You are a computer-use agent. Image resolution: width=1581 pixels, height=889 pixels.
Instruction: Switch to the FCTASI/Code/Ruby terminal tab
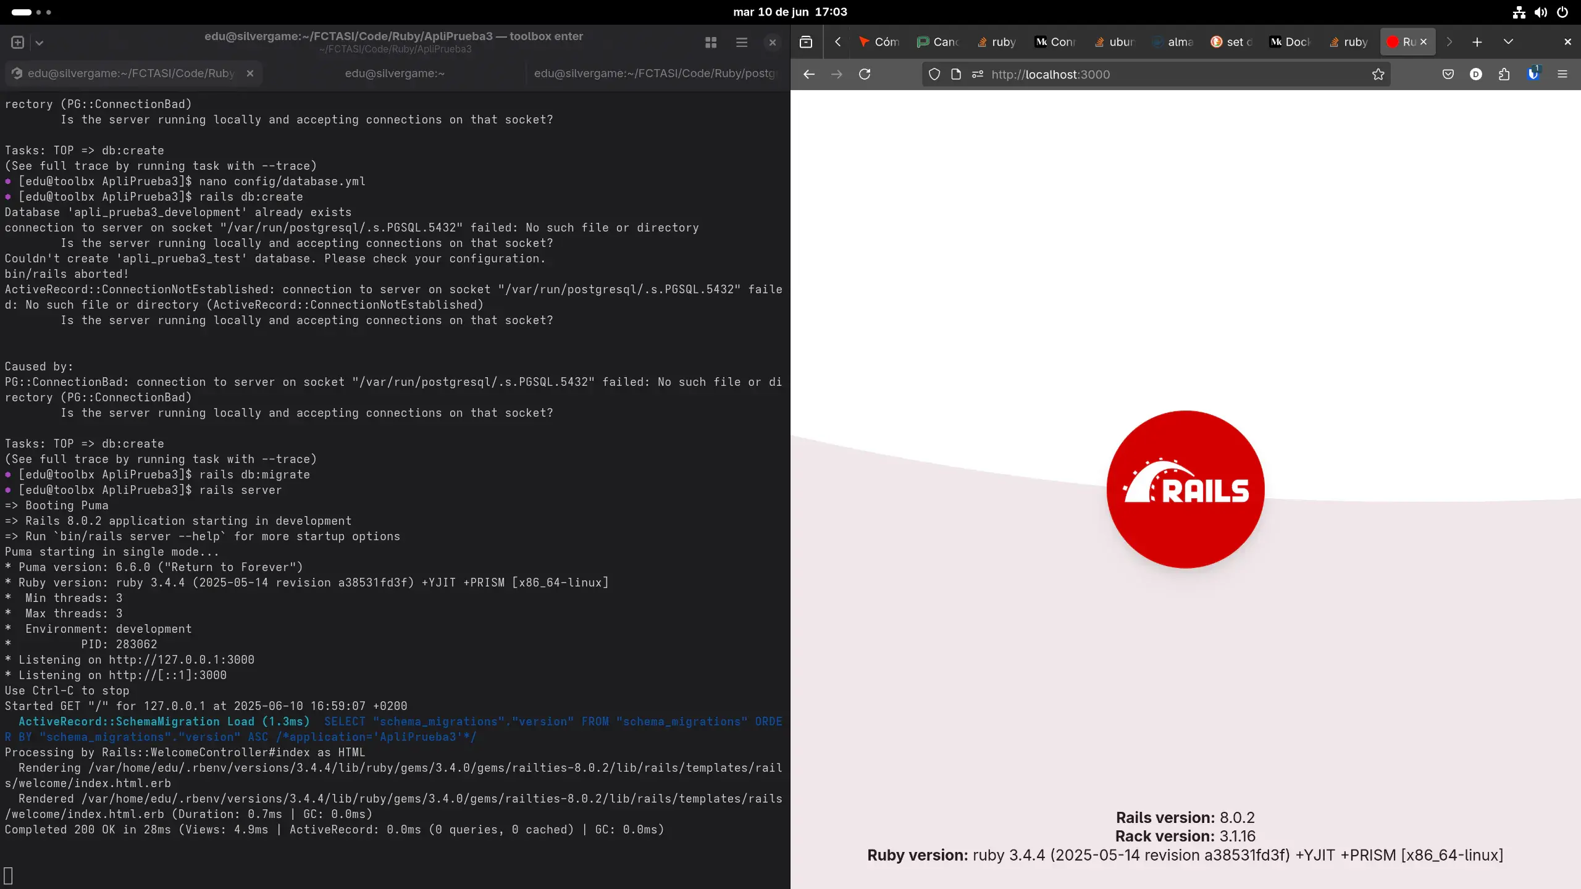132,73
